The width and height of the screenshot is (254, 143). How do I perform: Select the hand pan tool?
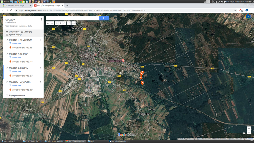(57, 23)
